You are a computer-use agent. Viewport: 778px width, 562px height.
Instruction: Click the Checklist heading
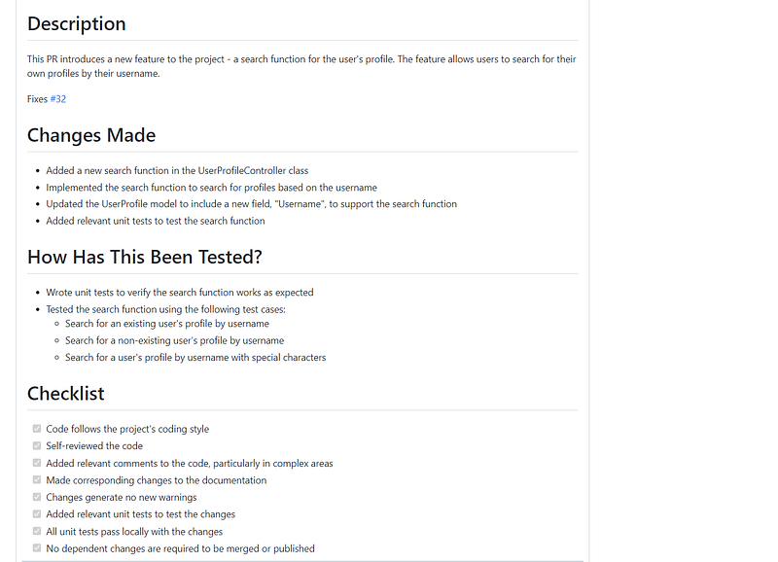[66, 394]
